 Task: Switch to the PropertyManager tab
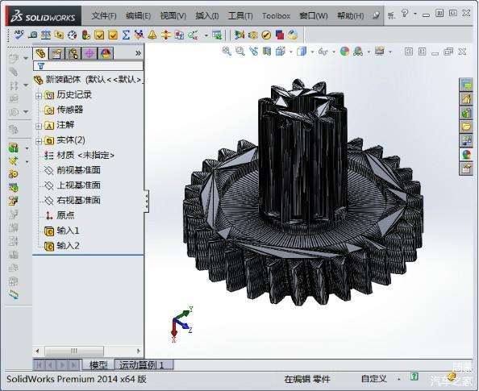pyautogui.click(x=56, y=53)
